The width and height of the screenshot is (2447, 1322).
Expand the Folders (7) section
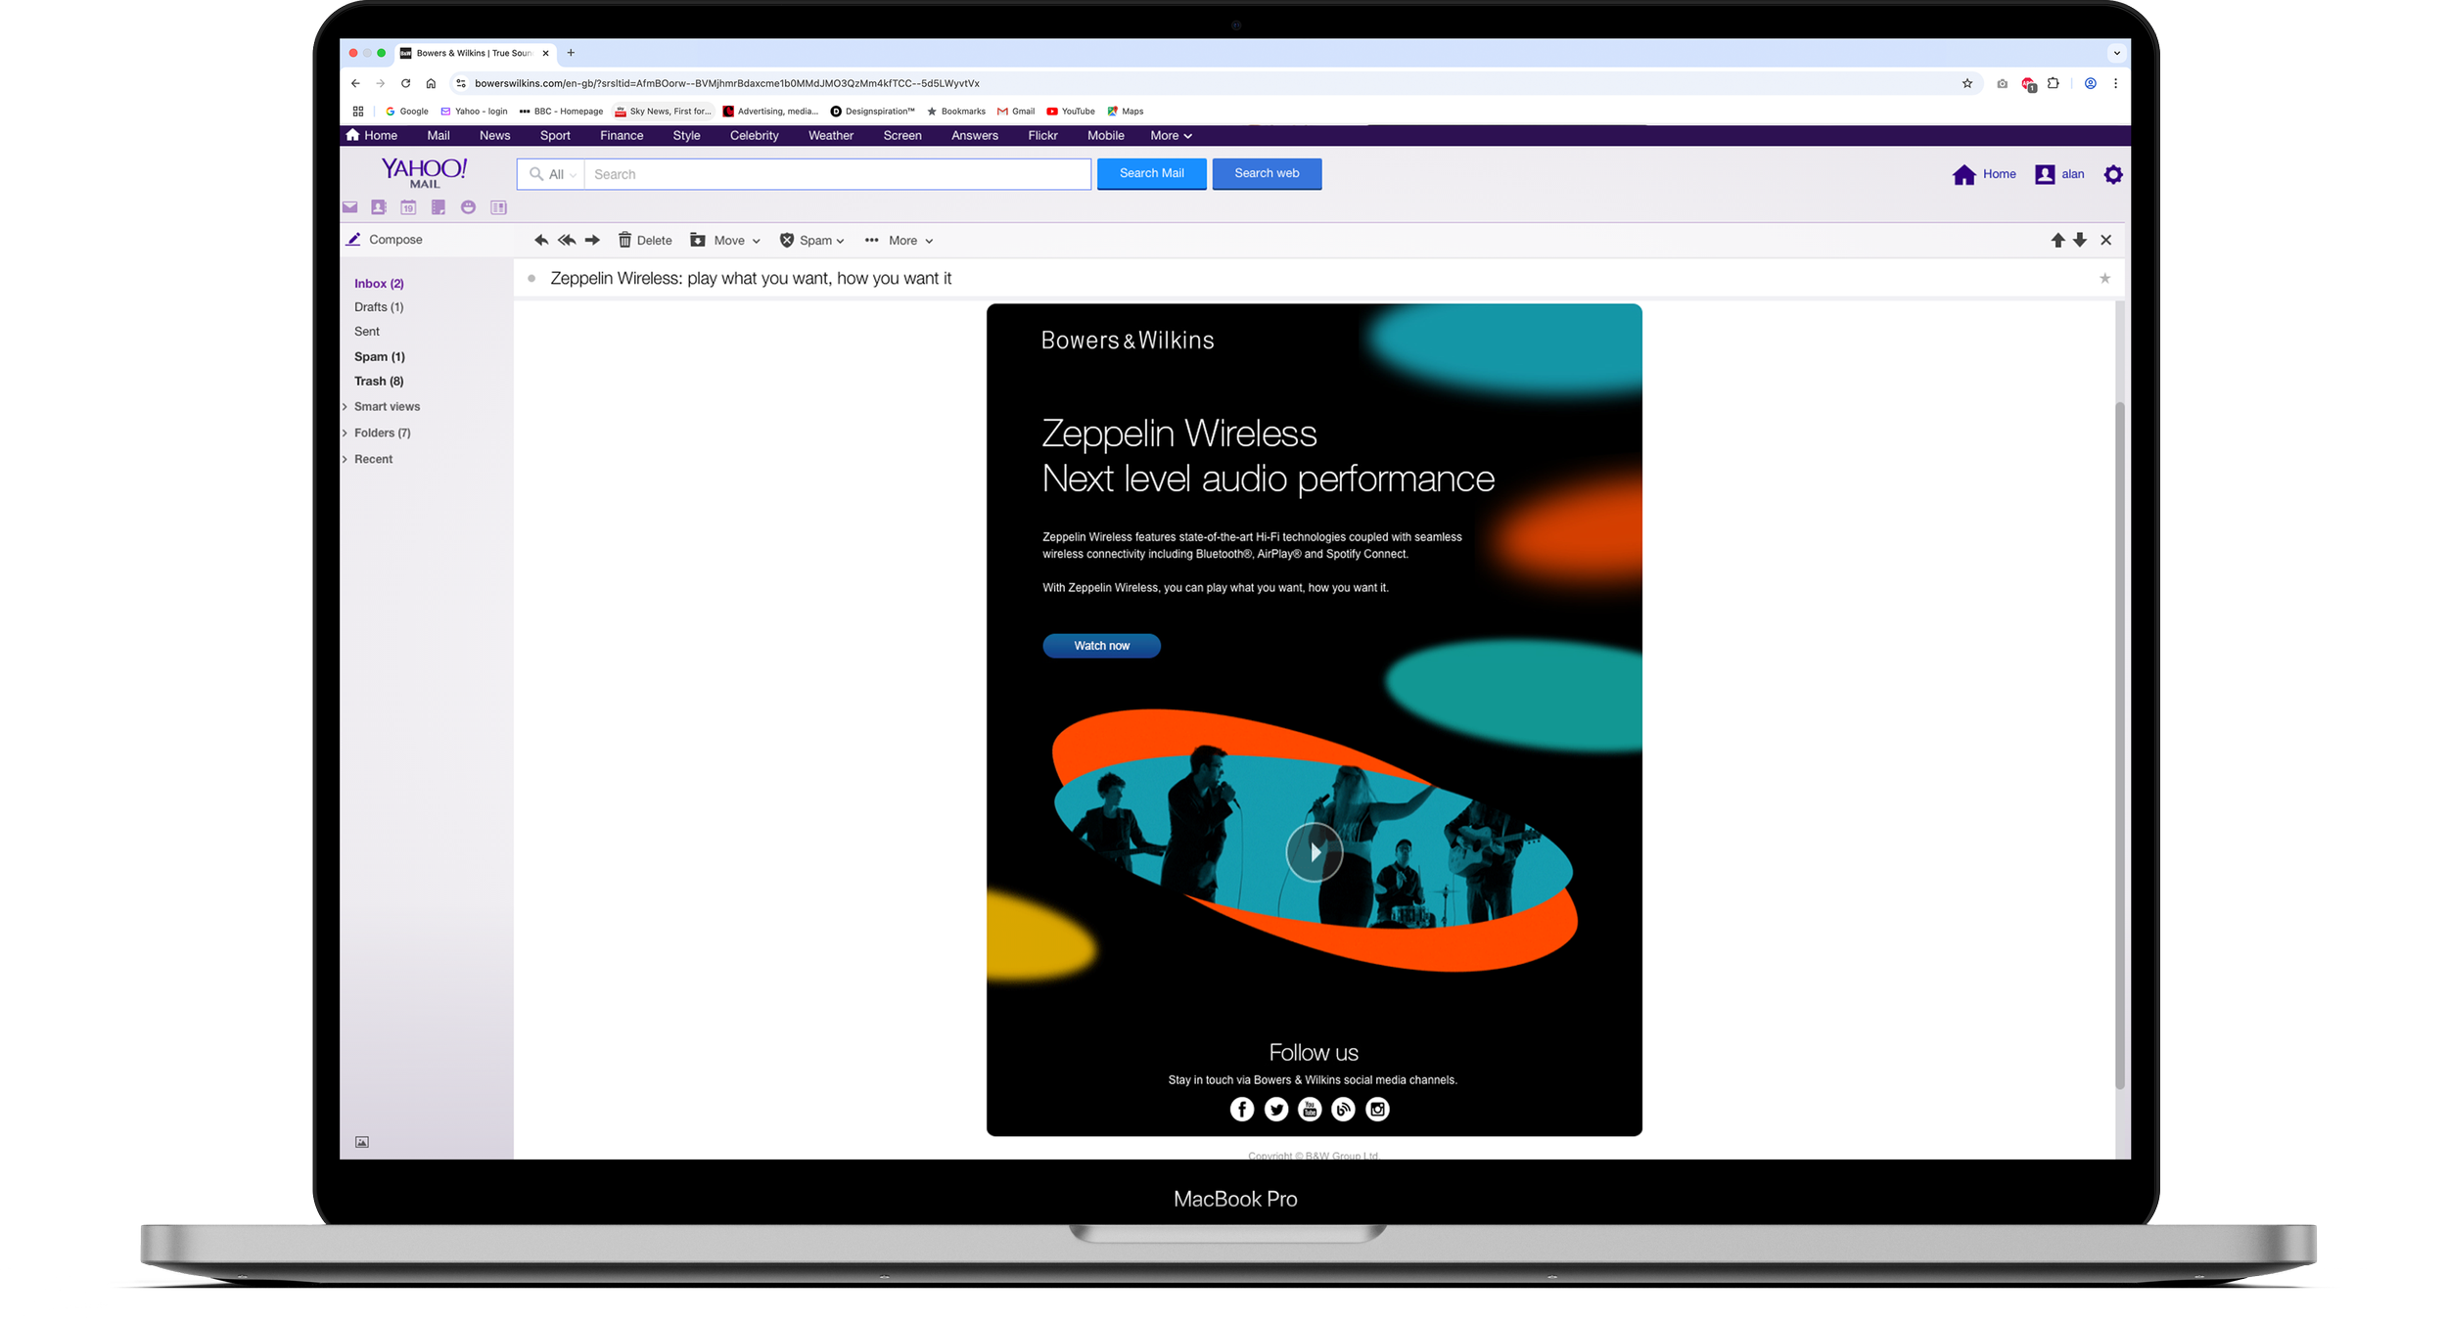click(x=382, y=433)
